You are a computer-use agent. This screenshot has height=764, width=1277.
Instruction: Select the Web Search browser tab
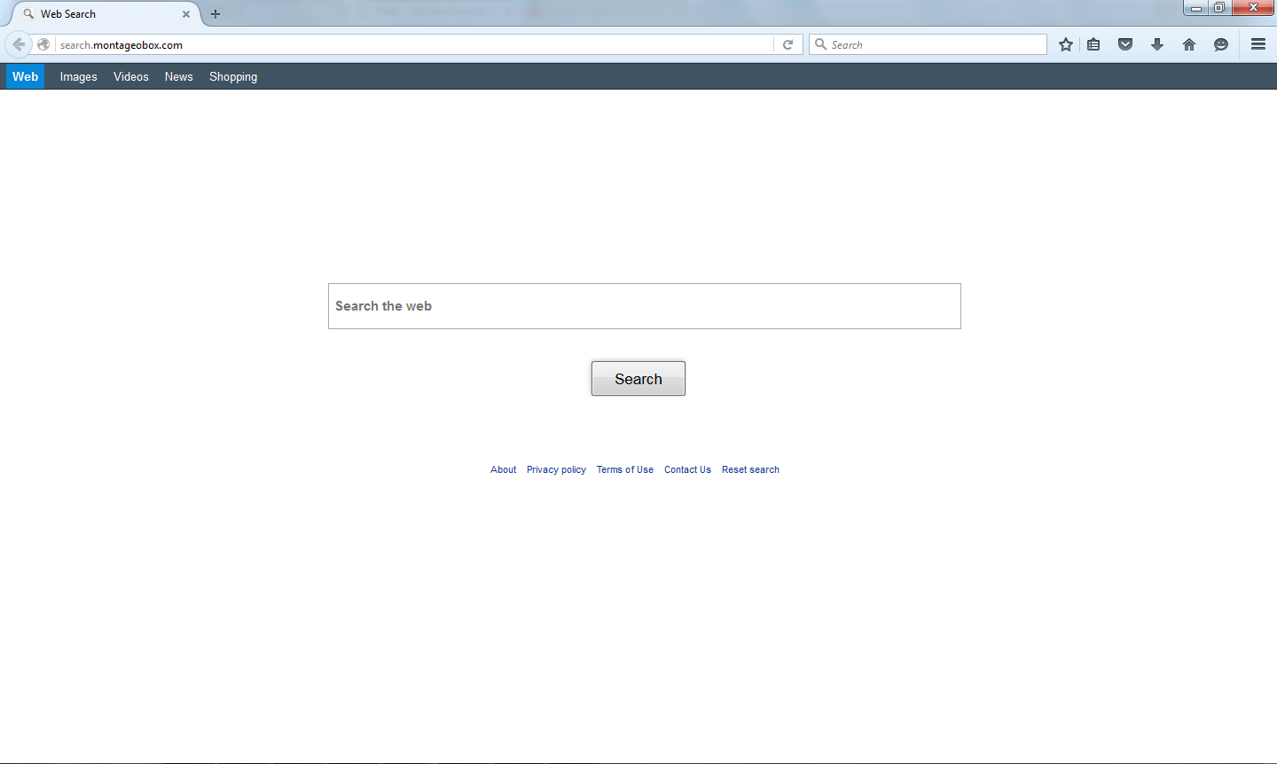point(105,14)
